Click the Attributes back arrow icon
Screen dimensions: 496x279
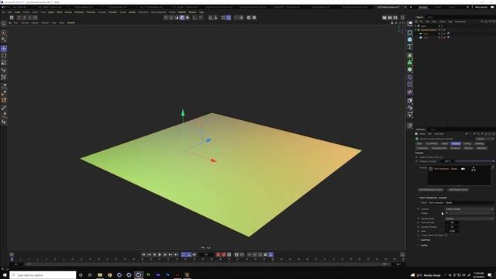[x=467, y=134]
